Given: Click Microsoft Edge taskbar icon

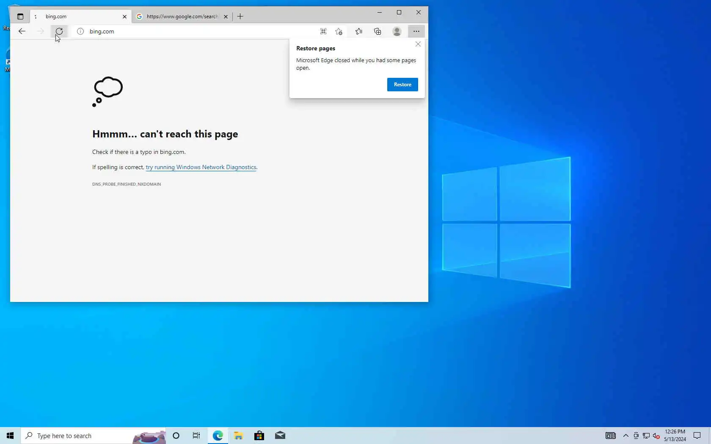Looking at the screenshot, I should [x=218, y=436].
